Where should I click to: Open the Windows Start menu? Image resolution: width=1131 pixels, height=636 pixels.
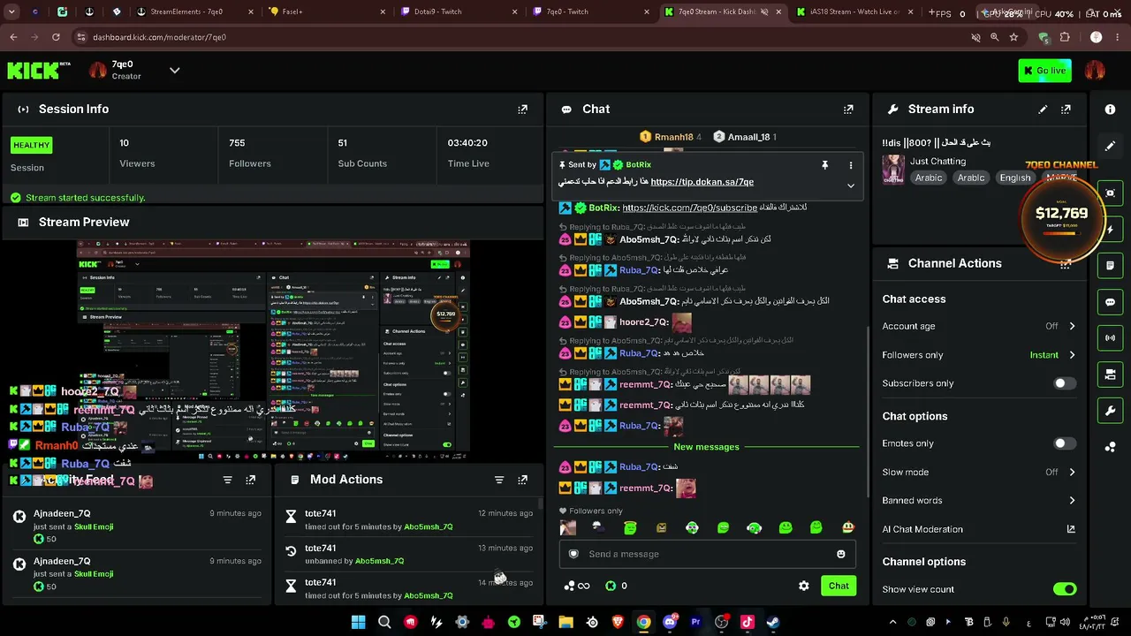point(358,622)
